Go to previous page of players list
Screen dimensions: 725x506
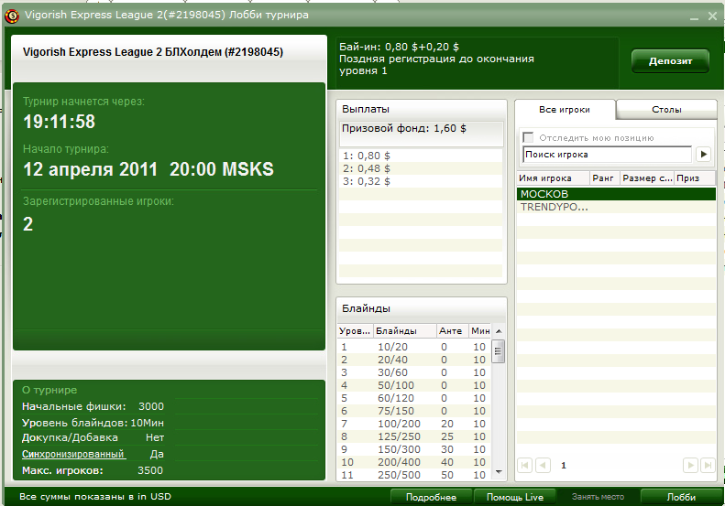[543, 466]
